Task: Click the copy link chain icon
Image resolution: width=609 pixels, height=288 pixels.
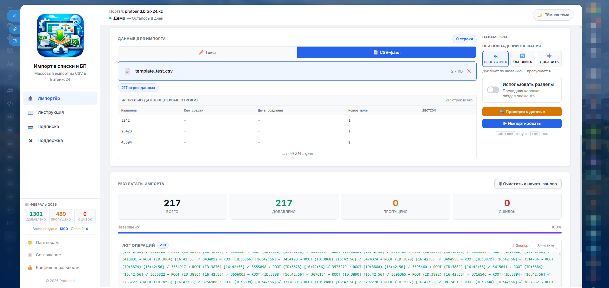Action: (x=15, y=29)
